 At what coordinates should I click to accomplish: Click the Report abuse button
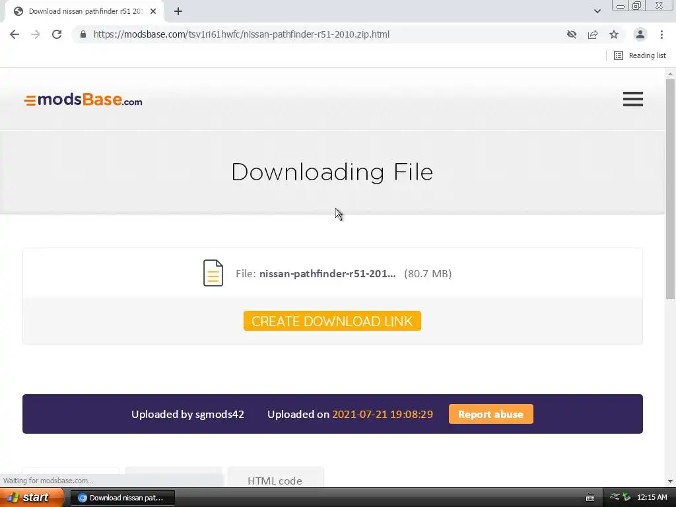490,415
